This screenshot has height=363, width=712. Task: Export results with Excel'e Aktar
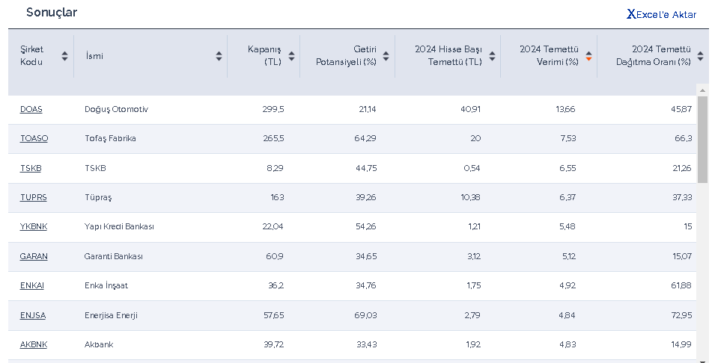pos(666,14)
